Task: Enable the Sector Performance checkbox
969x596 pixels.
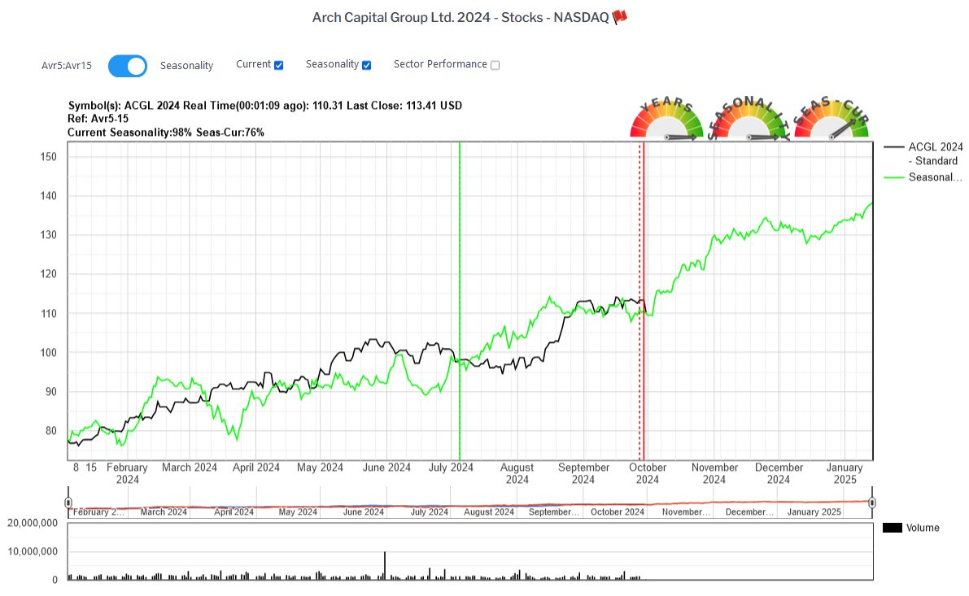Action: click(495, 65)
